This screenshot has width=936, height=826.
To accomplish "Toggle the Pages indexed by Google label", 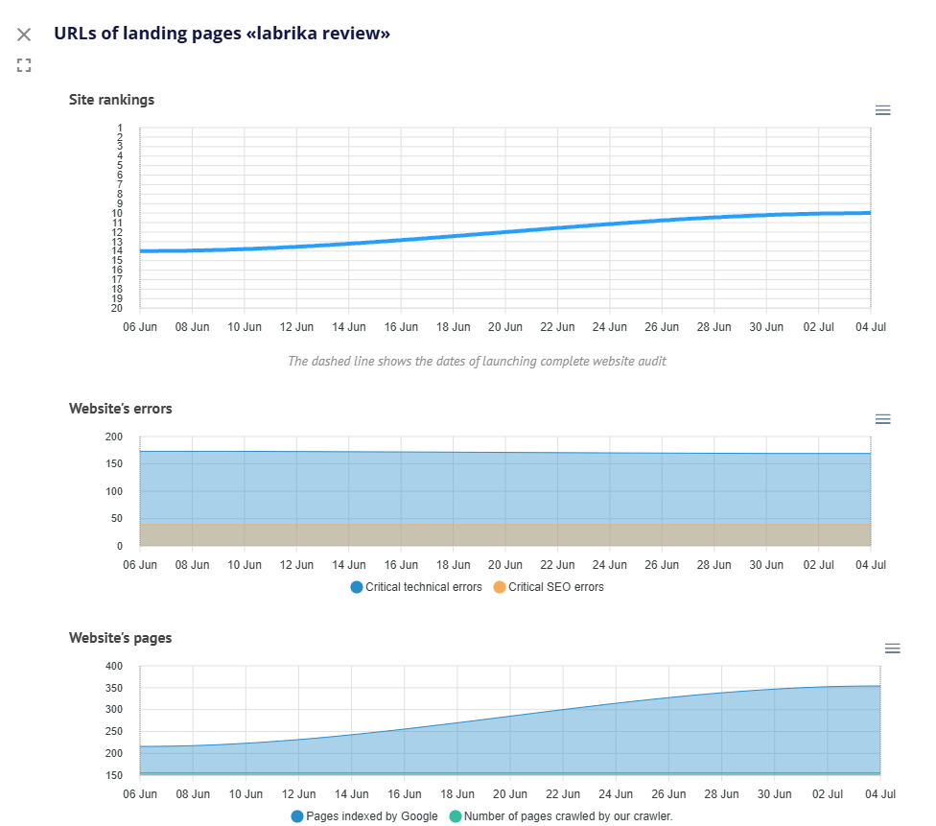I will coord(371,816).
